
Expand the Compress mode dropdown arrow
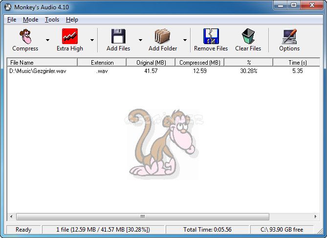[47, 40]
